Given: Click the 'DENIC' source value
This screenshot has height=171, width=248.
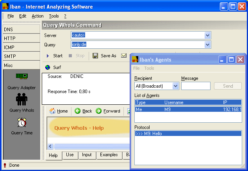Looking at the screenshot, I should click(77, 76).
